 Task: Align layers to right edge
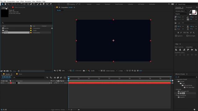point(184,50)
